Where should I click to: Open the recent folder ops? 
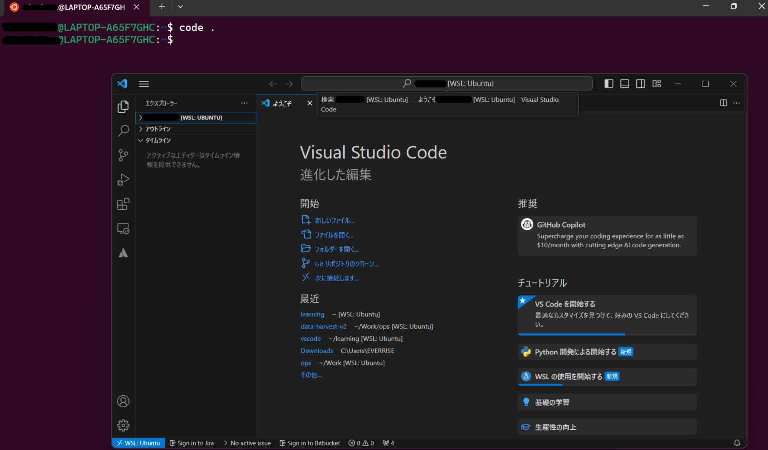306,363
